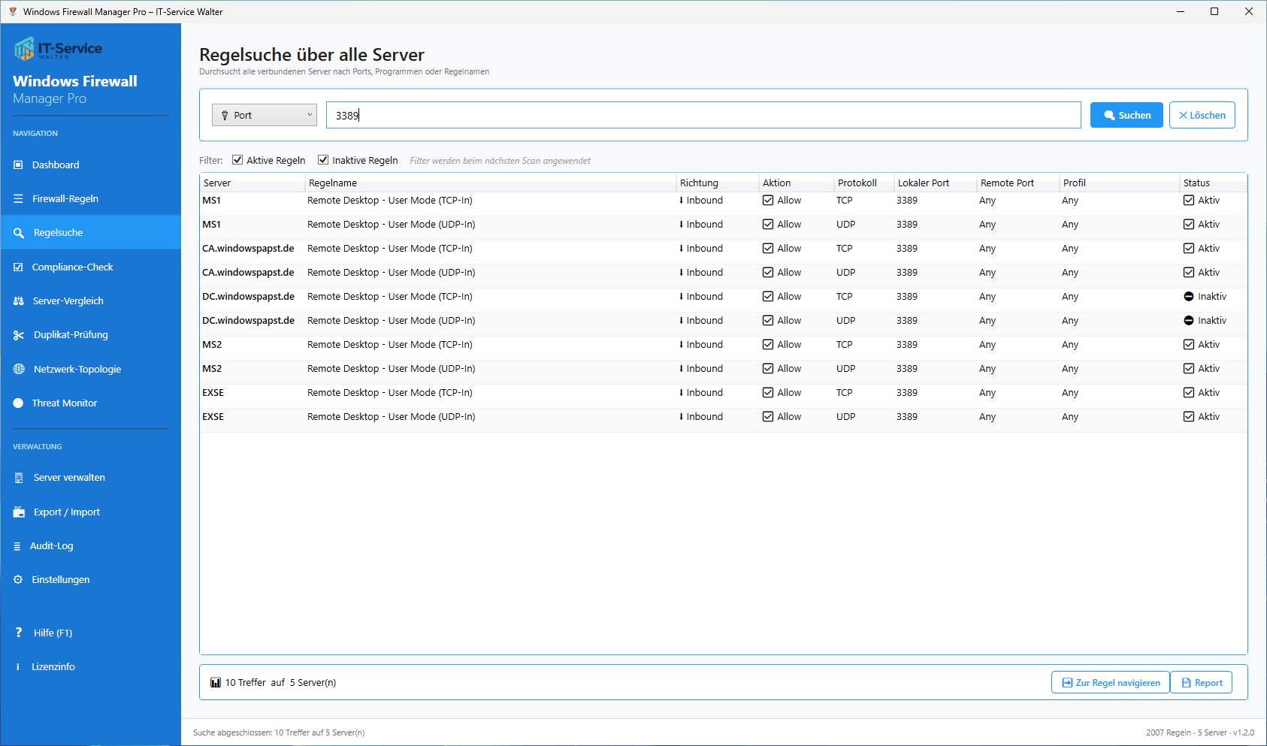Click the Audit-Log list icon
Viewport: 1267px width, 746px height.
click(17, 546)
